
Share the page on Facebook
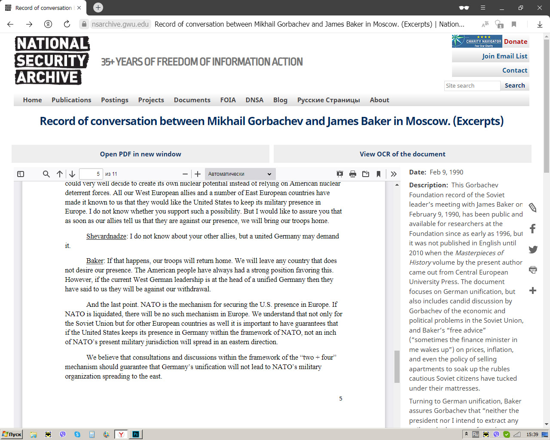(x=533, y=229)
